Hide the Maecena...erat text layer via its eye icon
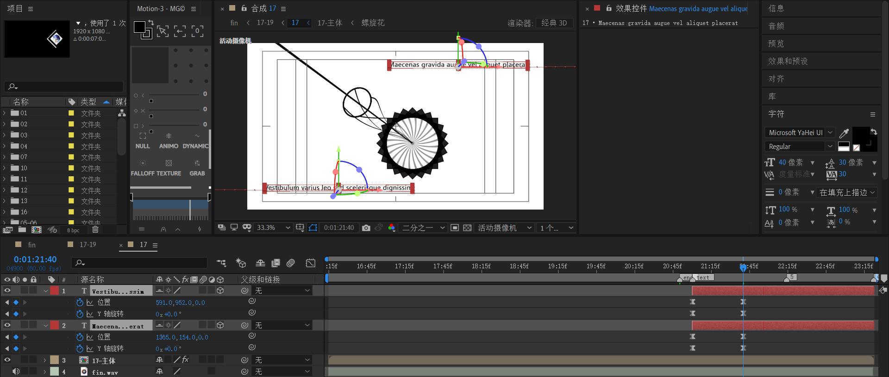This screenshot has width=889, height=377. pos(7,325)
